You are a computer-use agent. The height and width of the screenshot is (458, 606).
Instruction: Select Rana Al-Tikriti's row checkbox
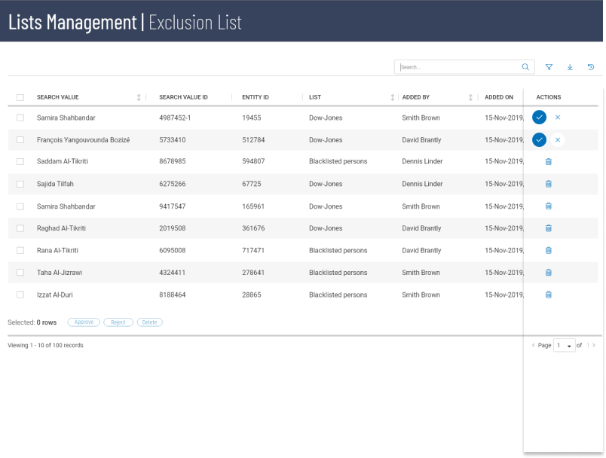pyautogui.click(x=21, y=250)
